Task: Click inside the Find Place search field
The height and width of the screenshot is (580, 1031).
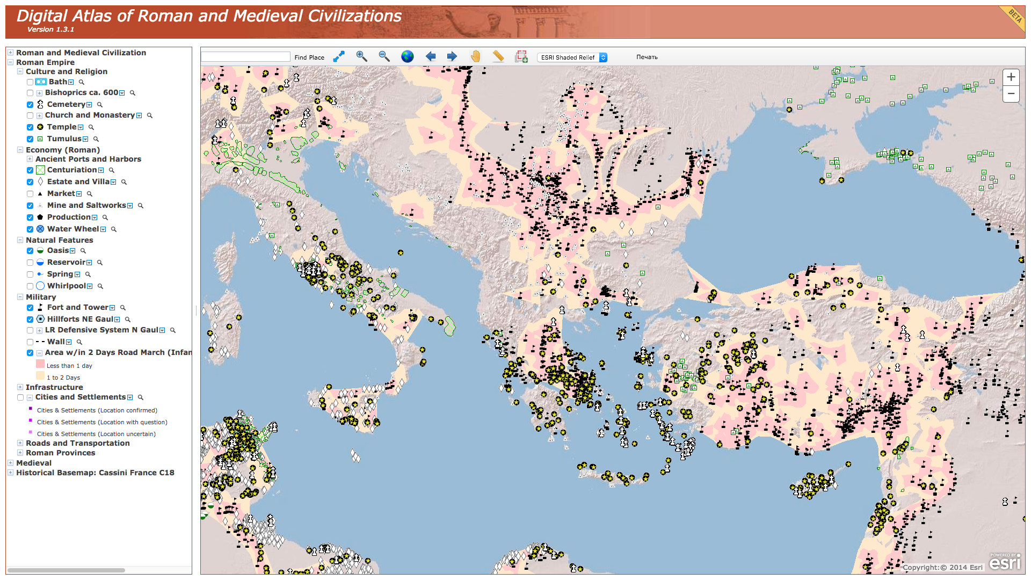Action: [x=245, y=57]
